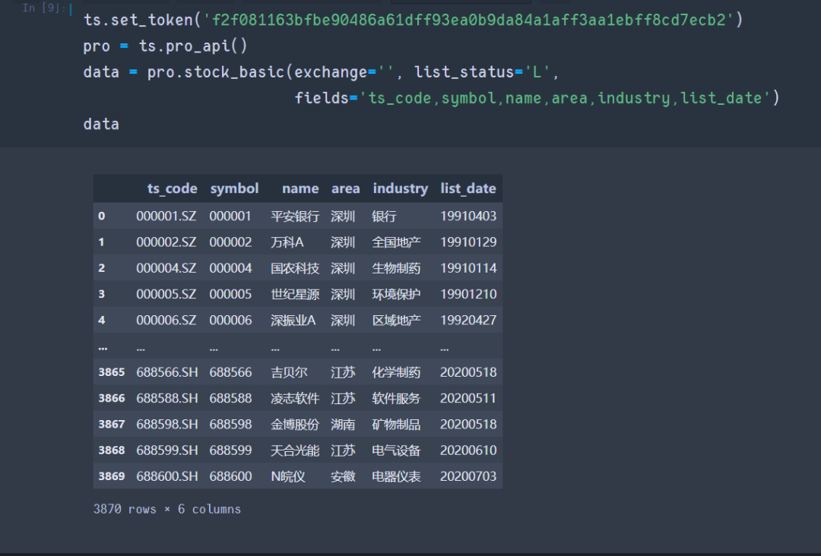Image resolution: width=821 pixels, height=556 pixels.
Task: Click the 3870 rows × 6 columns summary
Action: click(167, 510)
